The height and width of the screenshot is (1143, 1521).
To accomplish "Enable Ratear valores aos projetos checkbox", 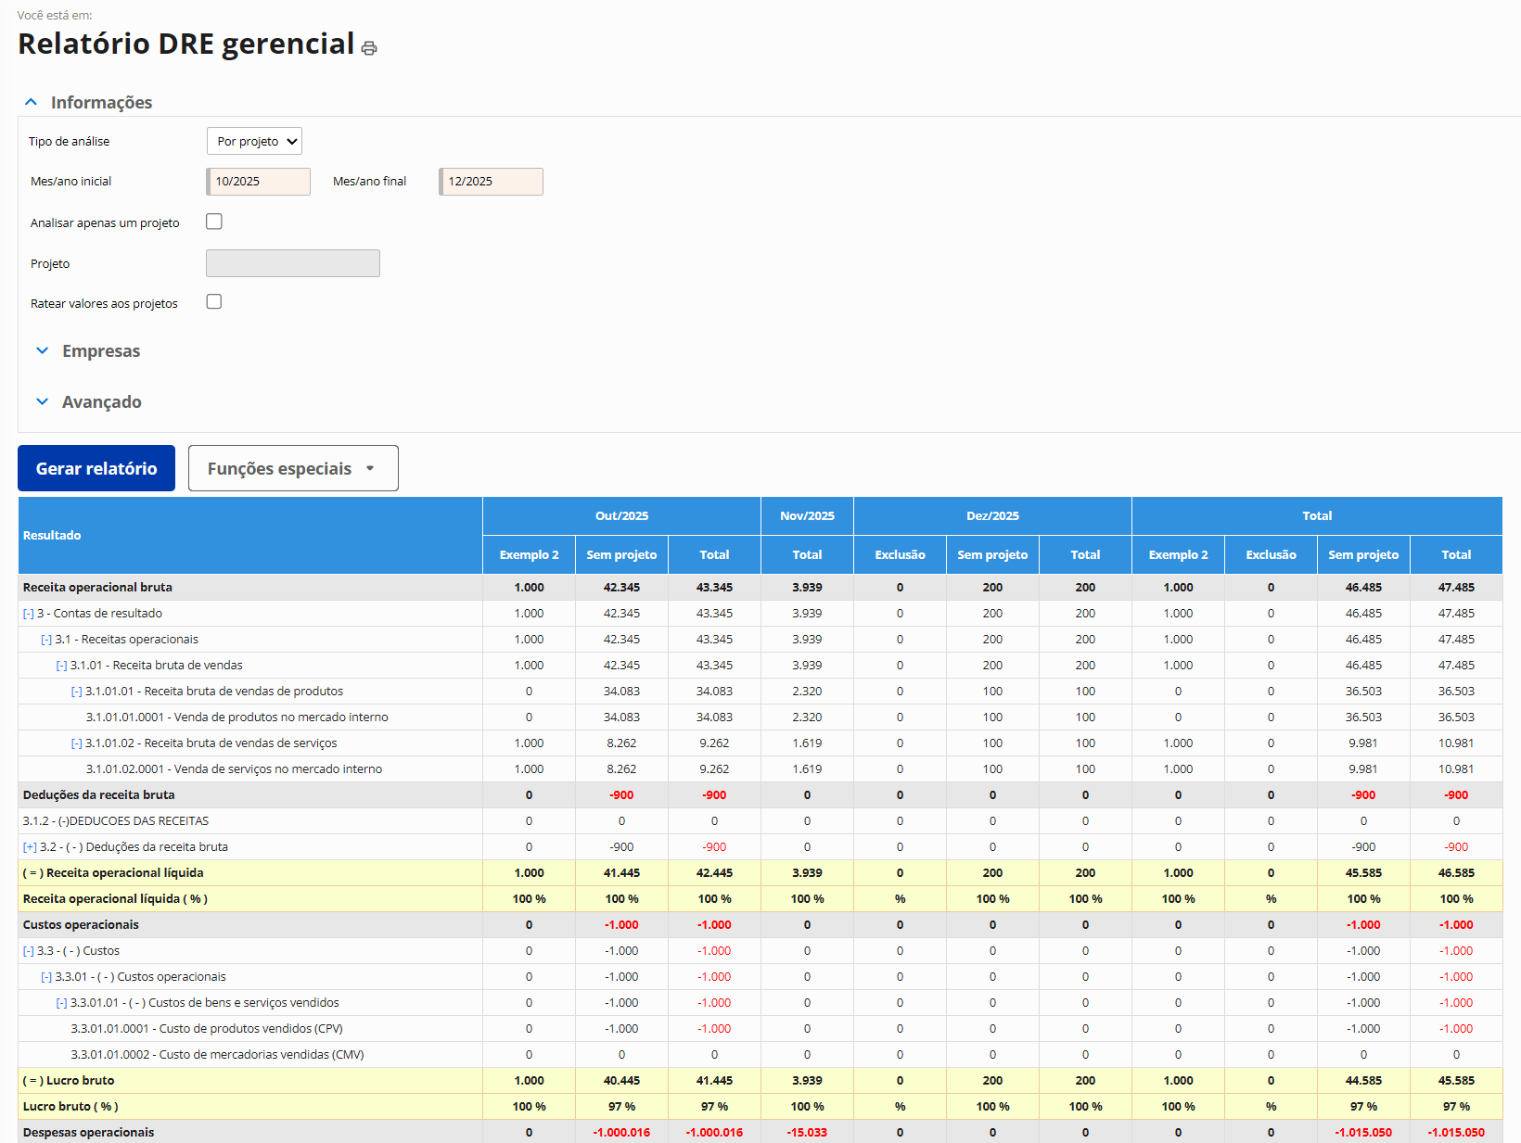I will point(214,302).
